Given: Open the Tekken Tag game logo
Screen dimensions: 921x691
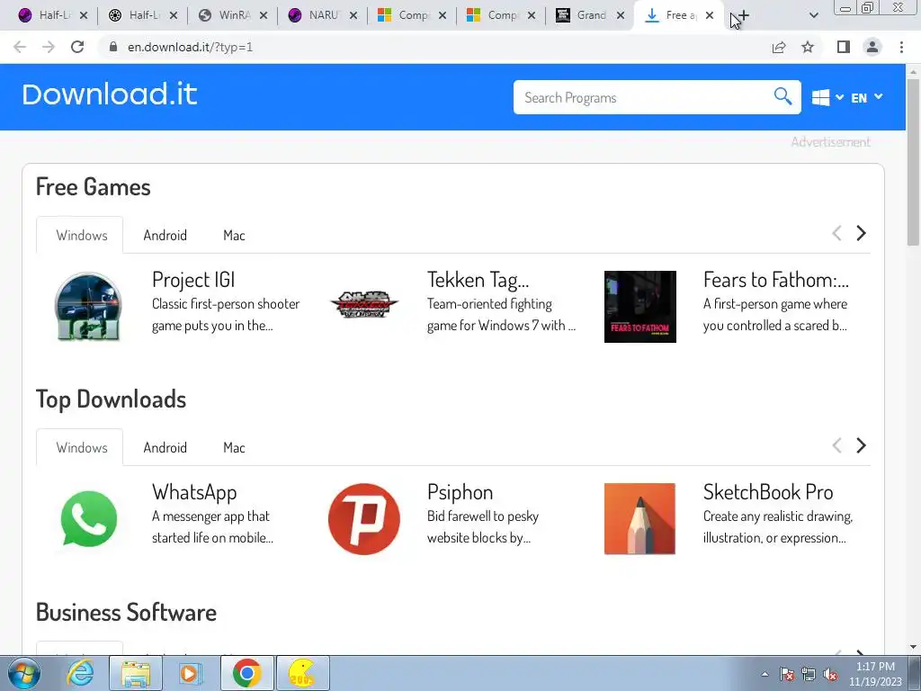Looking at the screenshot, I should click(x=364, y=304).
